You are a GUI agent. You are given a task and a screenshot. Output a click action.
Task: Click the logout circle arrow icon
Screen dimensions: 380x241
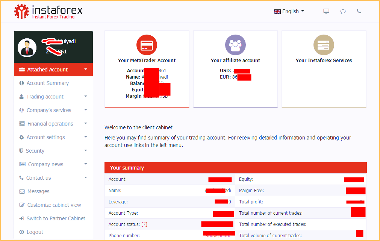point(21,232)
